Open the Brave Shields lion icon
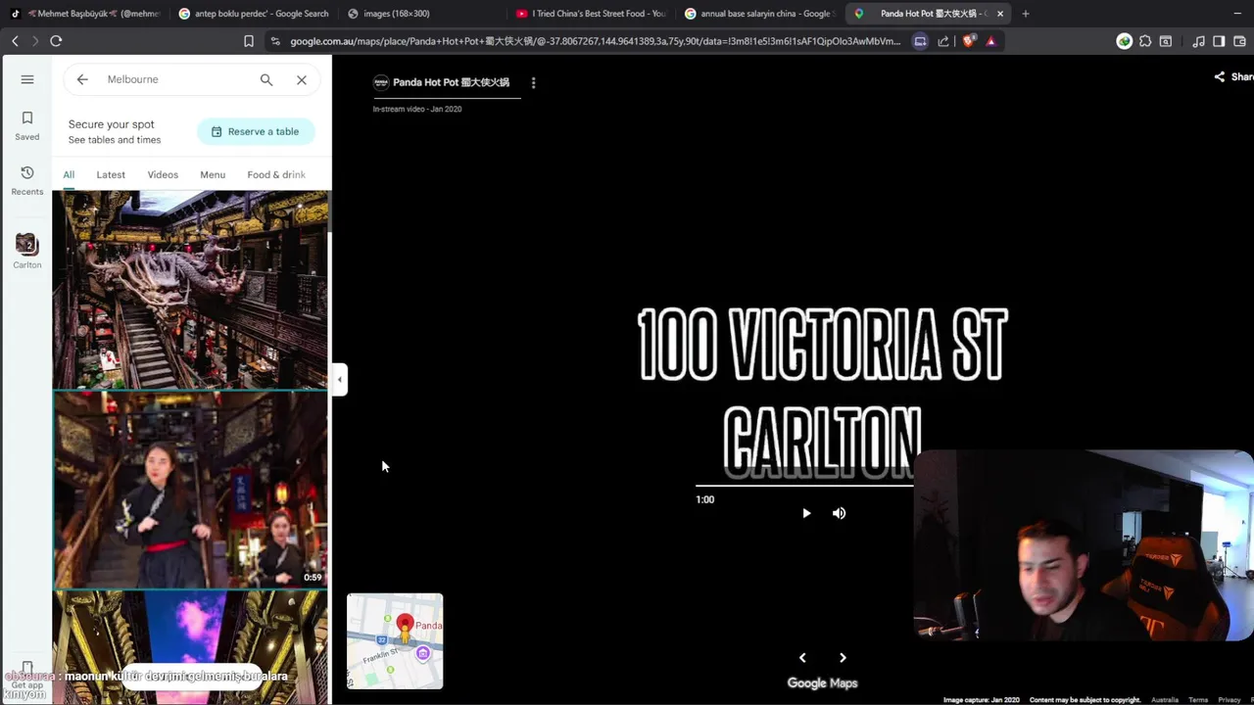 pyautogui.click(x=969, y=41)
